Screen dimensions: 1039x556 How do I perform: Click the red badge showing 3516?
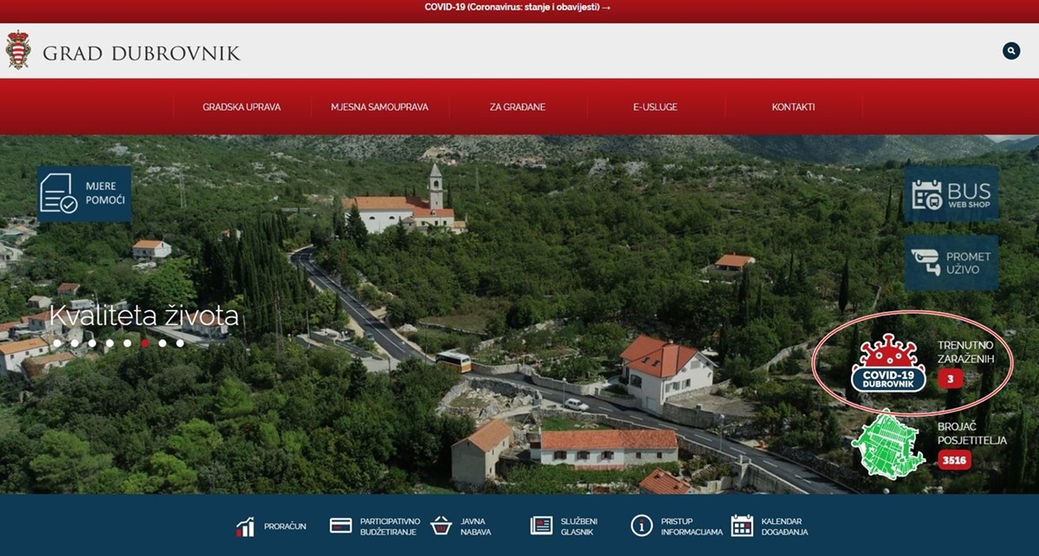(x=954, y=460)
